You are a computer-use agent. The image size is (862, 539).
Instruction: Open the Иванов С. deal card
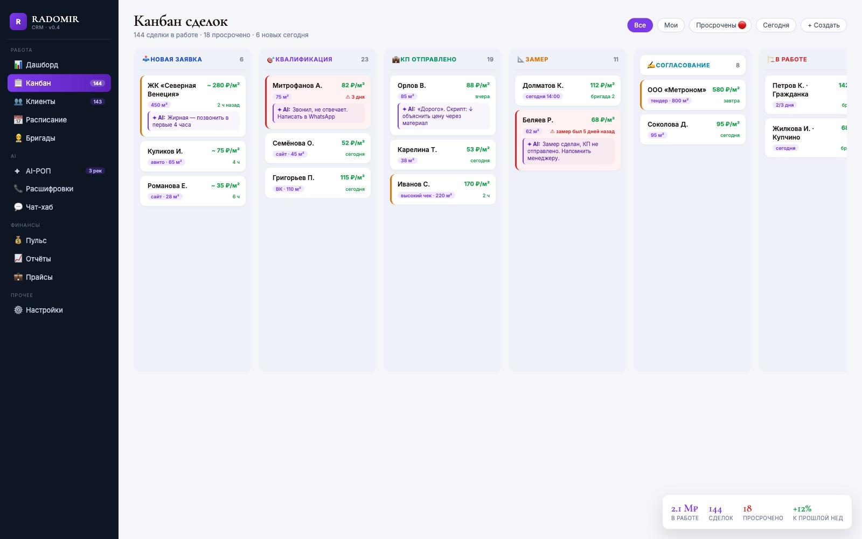pyautogui.click(x=443, y=189)
